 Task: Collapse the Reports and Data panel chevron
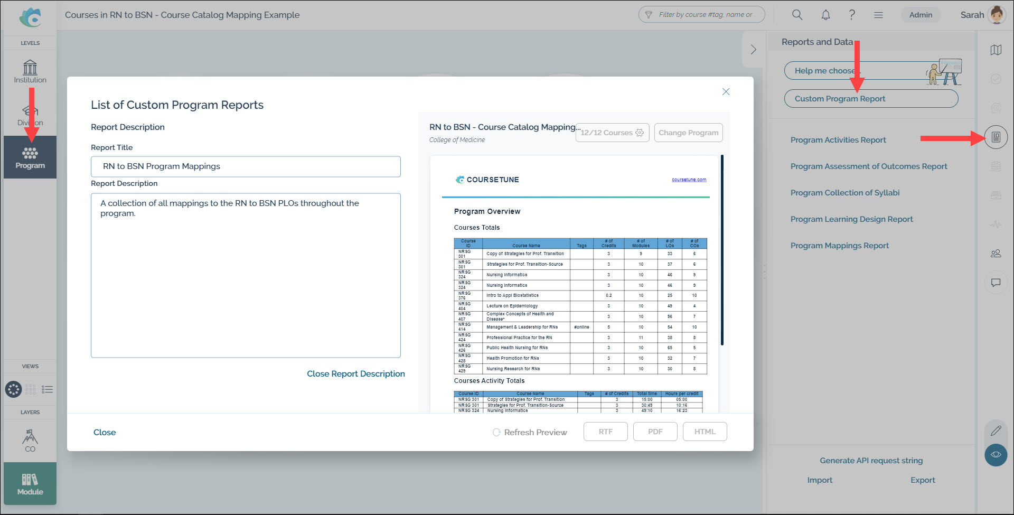pos(754,50)
